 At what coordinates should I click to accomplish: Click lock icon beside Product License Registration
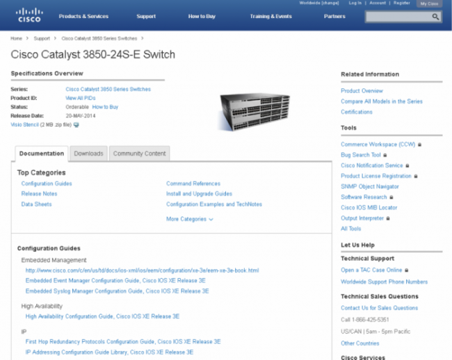(x=417, y=177)
